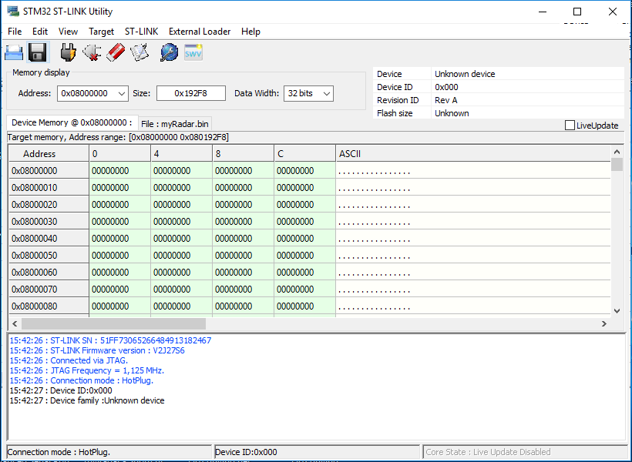
Task: Click the log line reading Device ID:0x000
Action: point(61,390)
